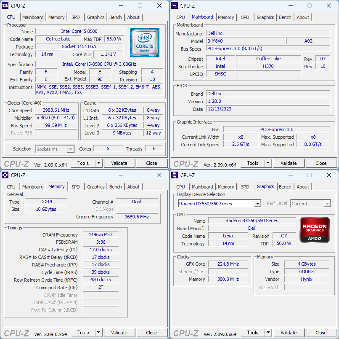
Task: Click the Southbridge value H370
Action: pos(268,66)
